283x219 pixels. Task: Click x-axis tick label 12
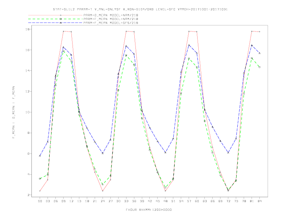click(x=71, y=201)
